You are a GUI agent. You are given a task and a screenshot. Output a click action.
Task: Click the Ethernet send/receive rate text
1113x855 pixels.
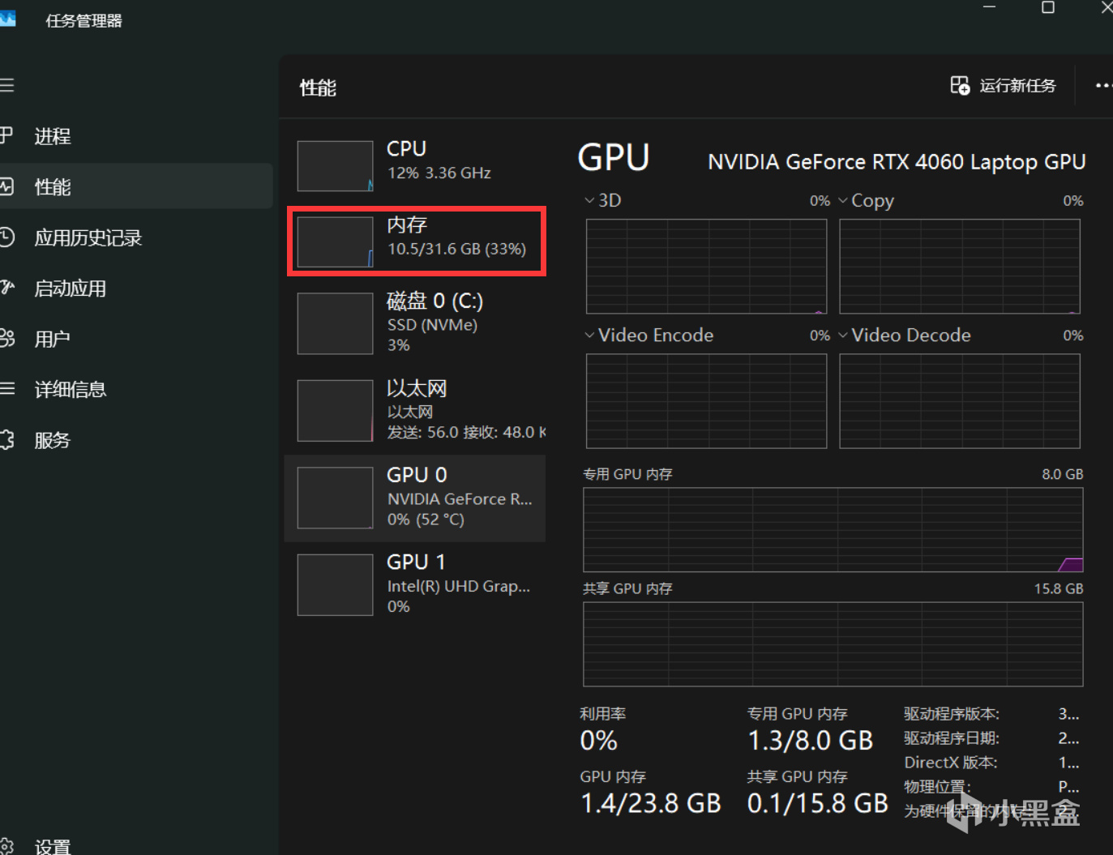click(466, 432)
